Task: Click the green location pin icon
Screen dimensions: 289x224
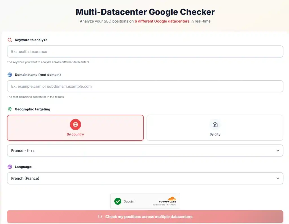Action: [10, 109]
